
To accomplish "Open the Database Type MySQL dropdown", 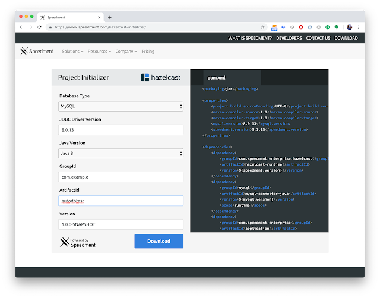I will (121, 106).
